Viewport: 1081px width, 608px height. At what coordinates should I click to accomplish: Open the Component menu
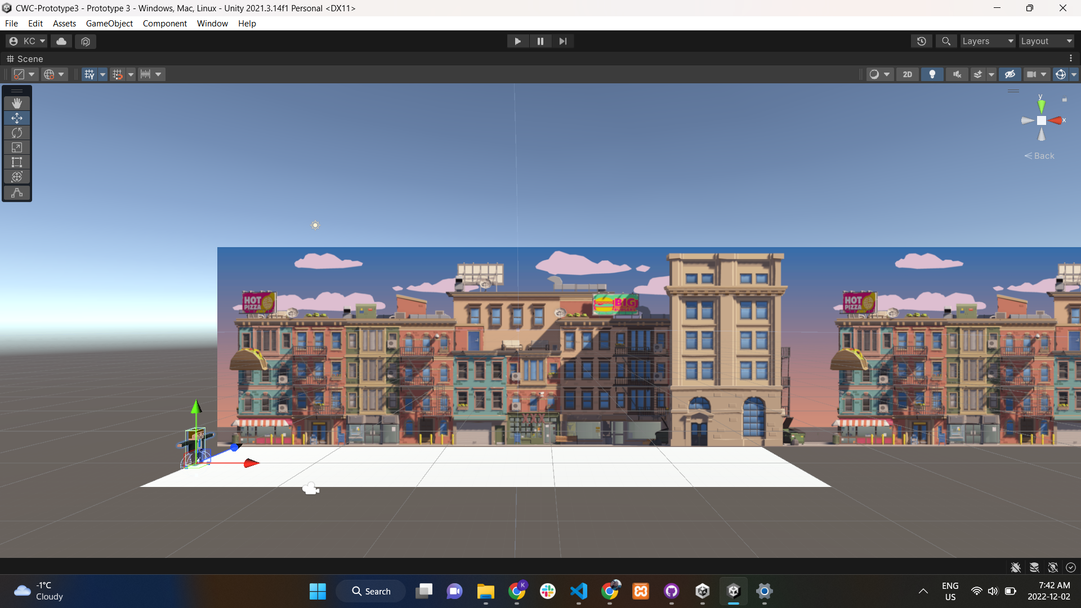[x=164, y=23]
